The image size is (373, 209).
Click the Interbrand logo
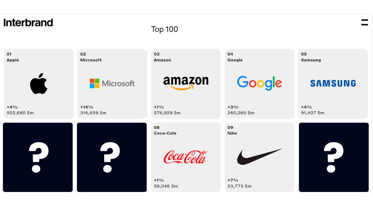pos(28,23)
